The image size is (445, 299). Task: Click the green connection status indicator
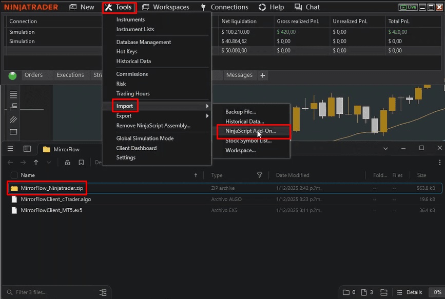click(x=13, y=75)
